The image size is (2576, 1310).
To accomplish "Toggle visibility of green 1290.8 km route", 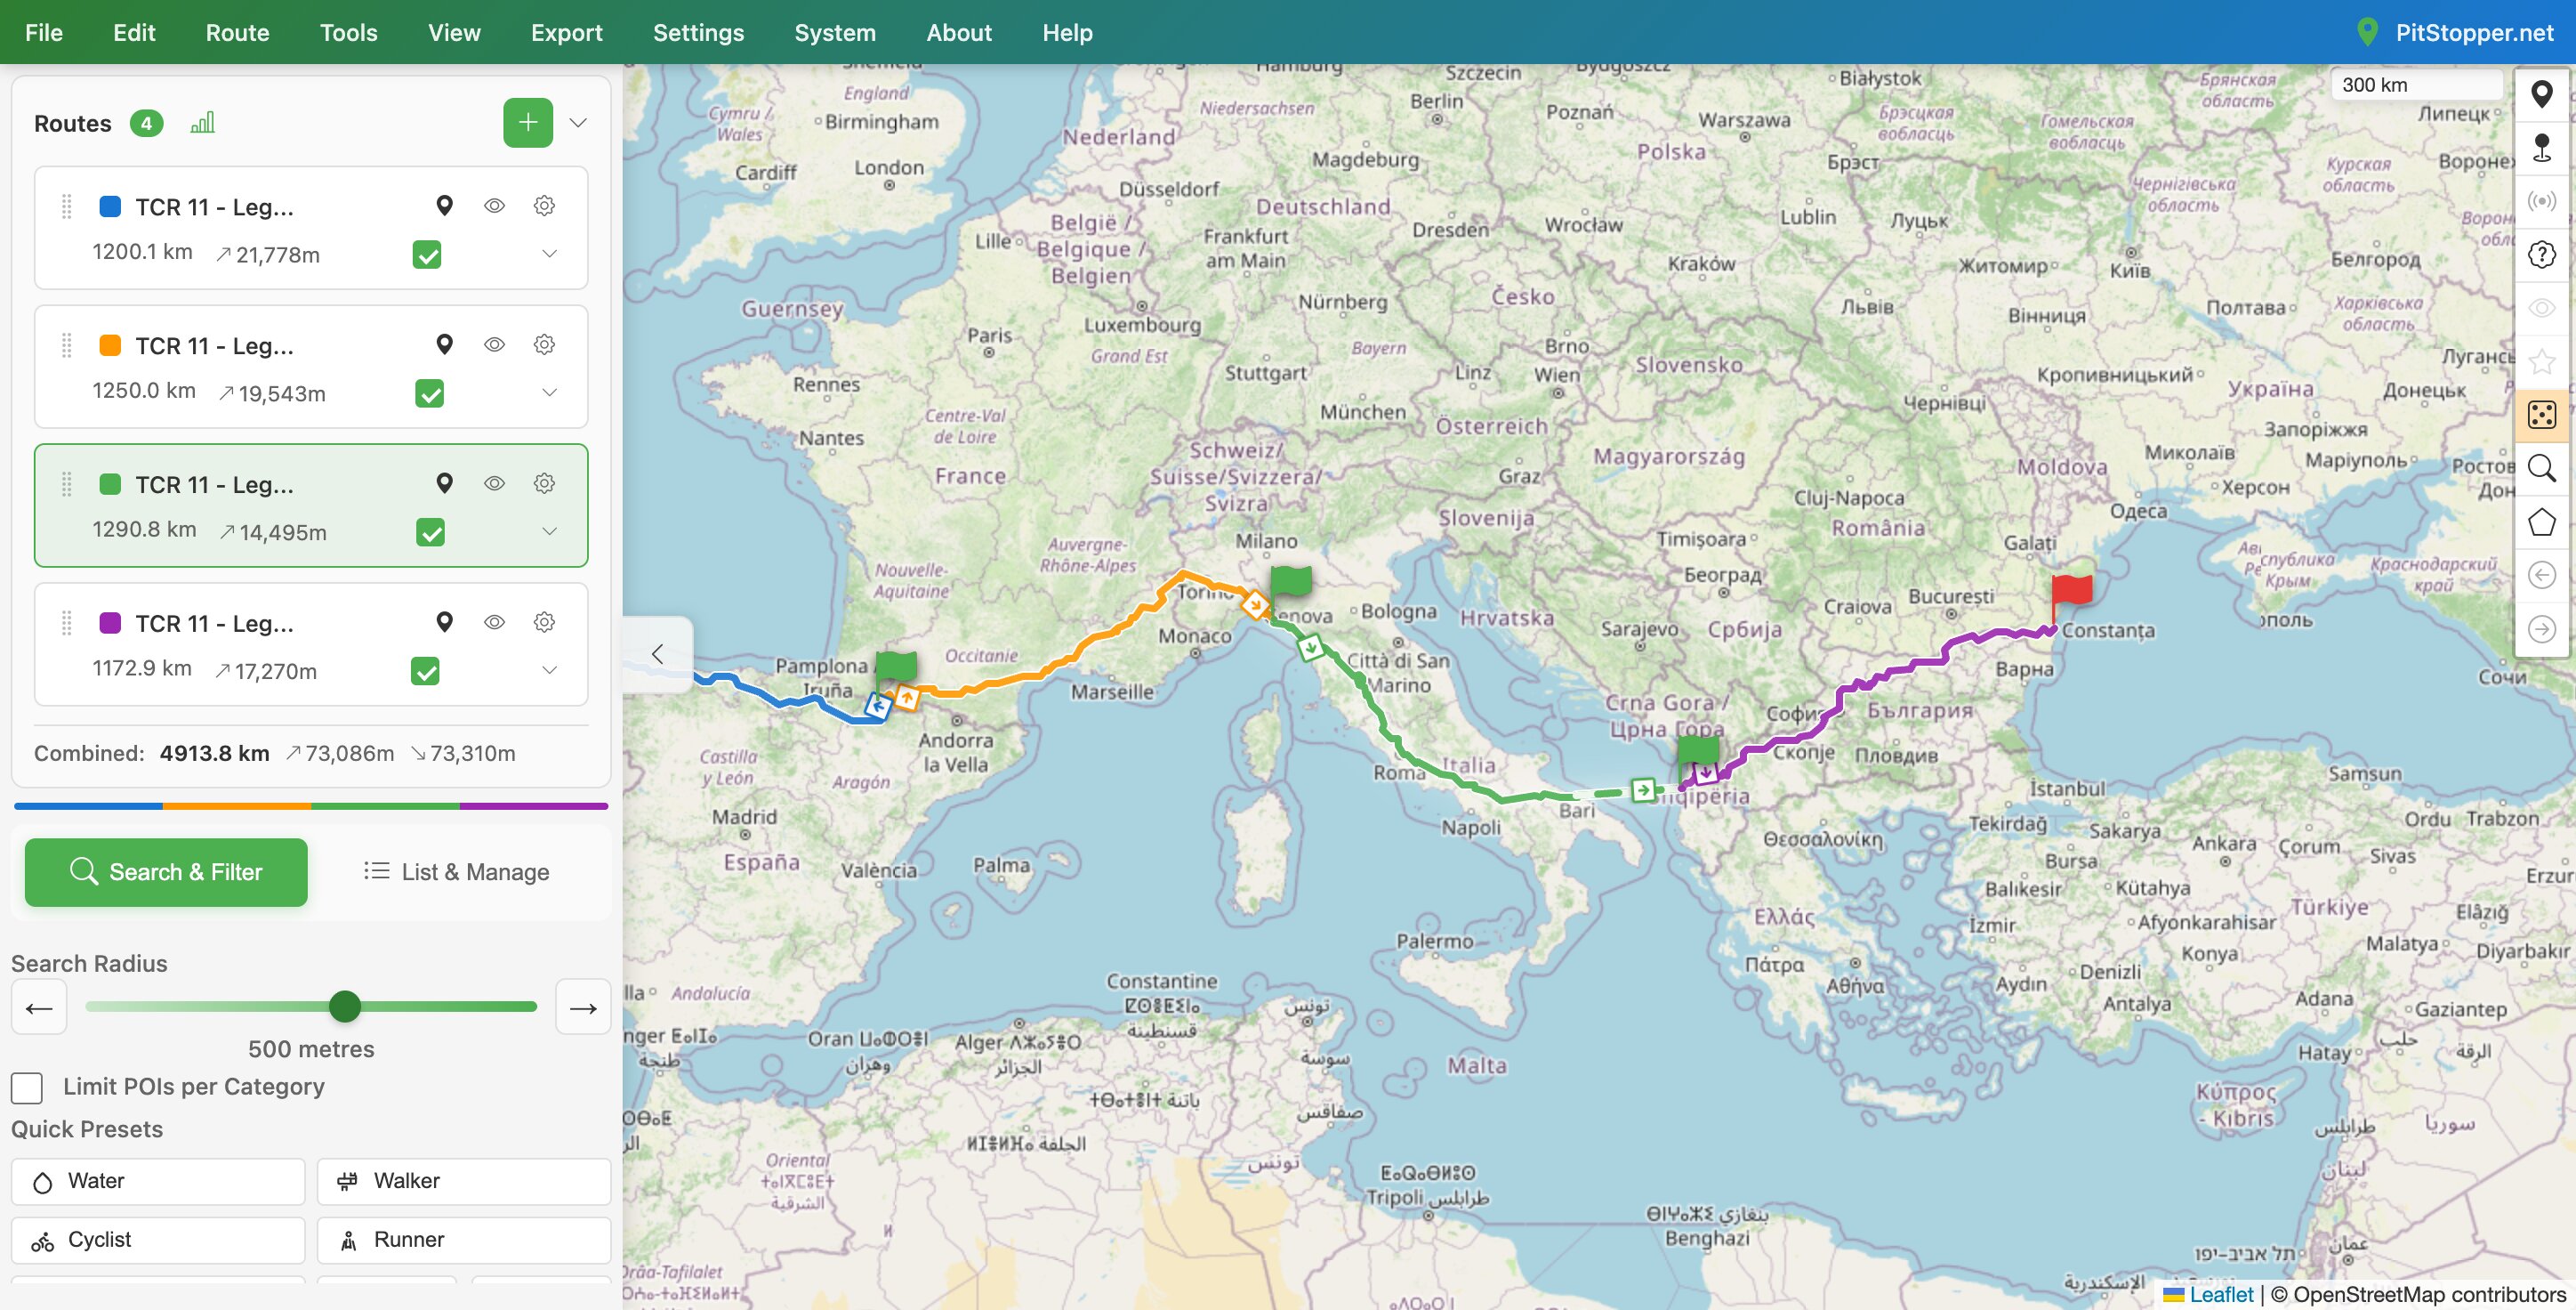I will click(x=494, y=484).
